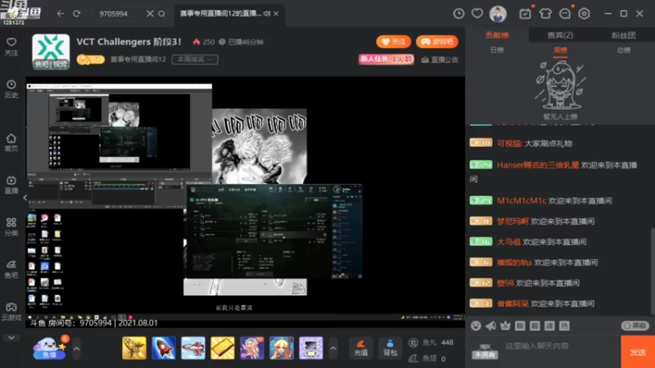Image resolution: width=655 pixels, height=368 pixels.
Task: Click username 大马祖 in chat
Action: click(x=508, y=242)
